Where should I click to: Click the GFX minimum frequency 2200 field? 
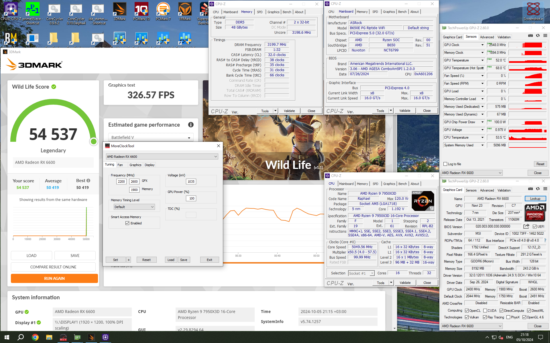coord(121,182)
